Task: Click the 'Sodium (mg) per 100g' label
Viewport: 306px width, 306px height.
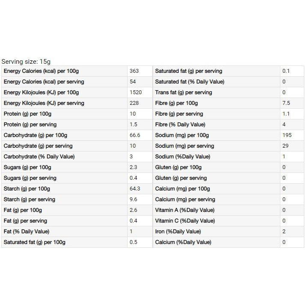Action: (x=182, y=135)
